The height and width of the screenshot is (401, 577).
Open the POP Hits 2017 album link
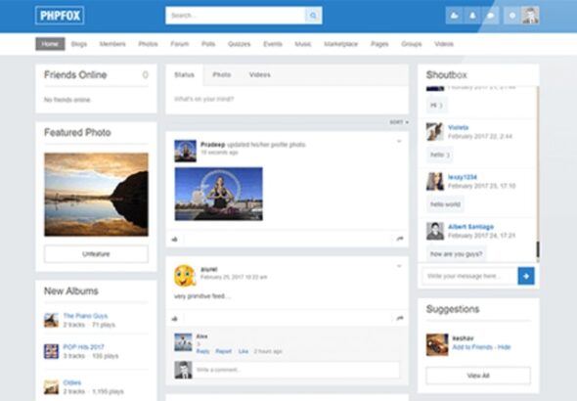click(x=83, y=347)
